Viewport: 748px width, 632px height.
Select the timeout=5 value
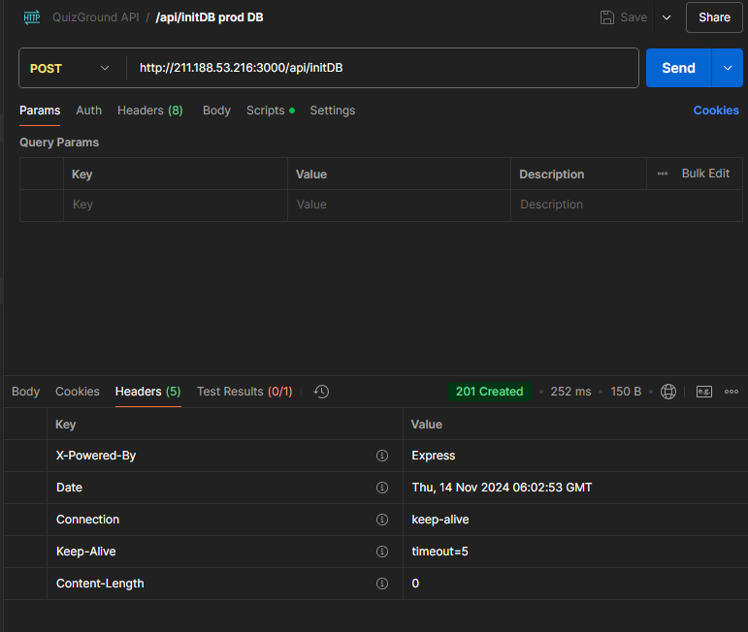pos(439,552)
